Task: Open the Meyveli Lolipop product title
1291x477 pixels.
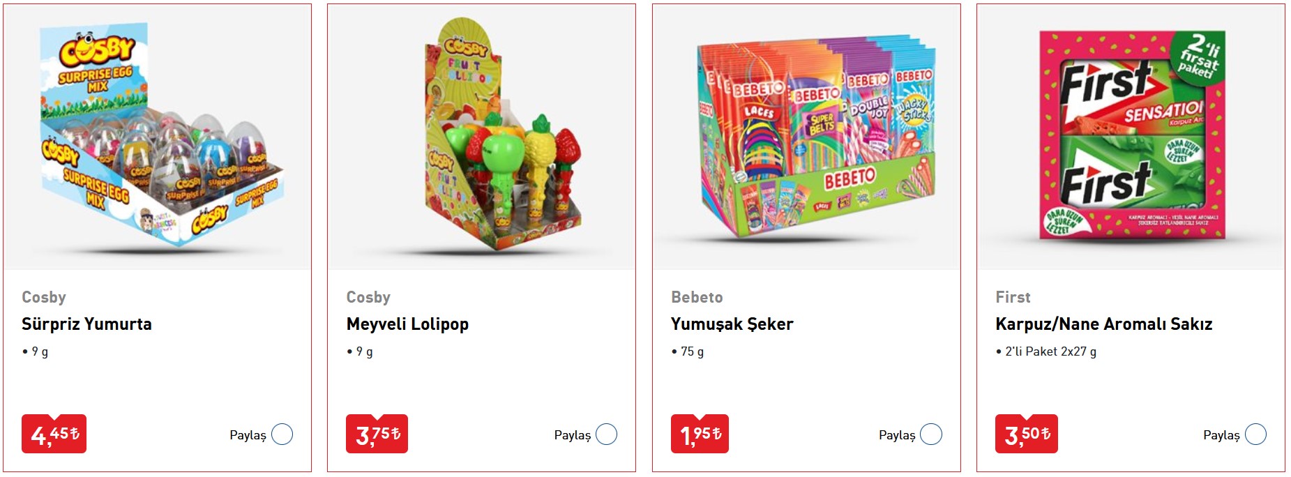Action: (407, 324)
